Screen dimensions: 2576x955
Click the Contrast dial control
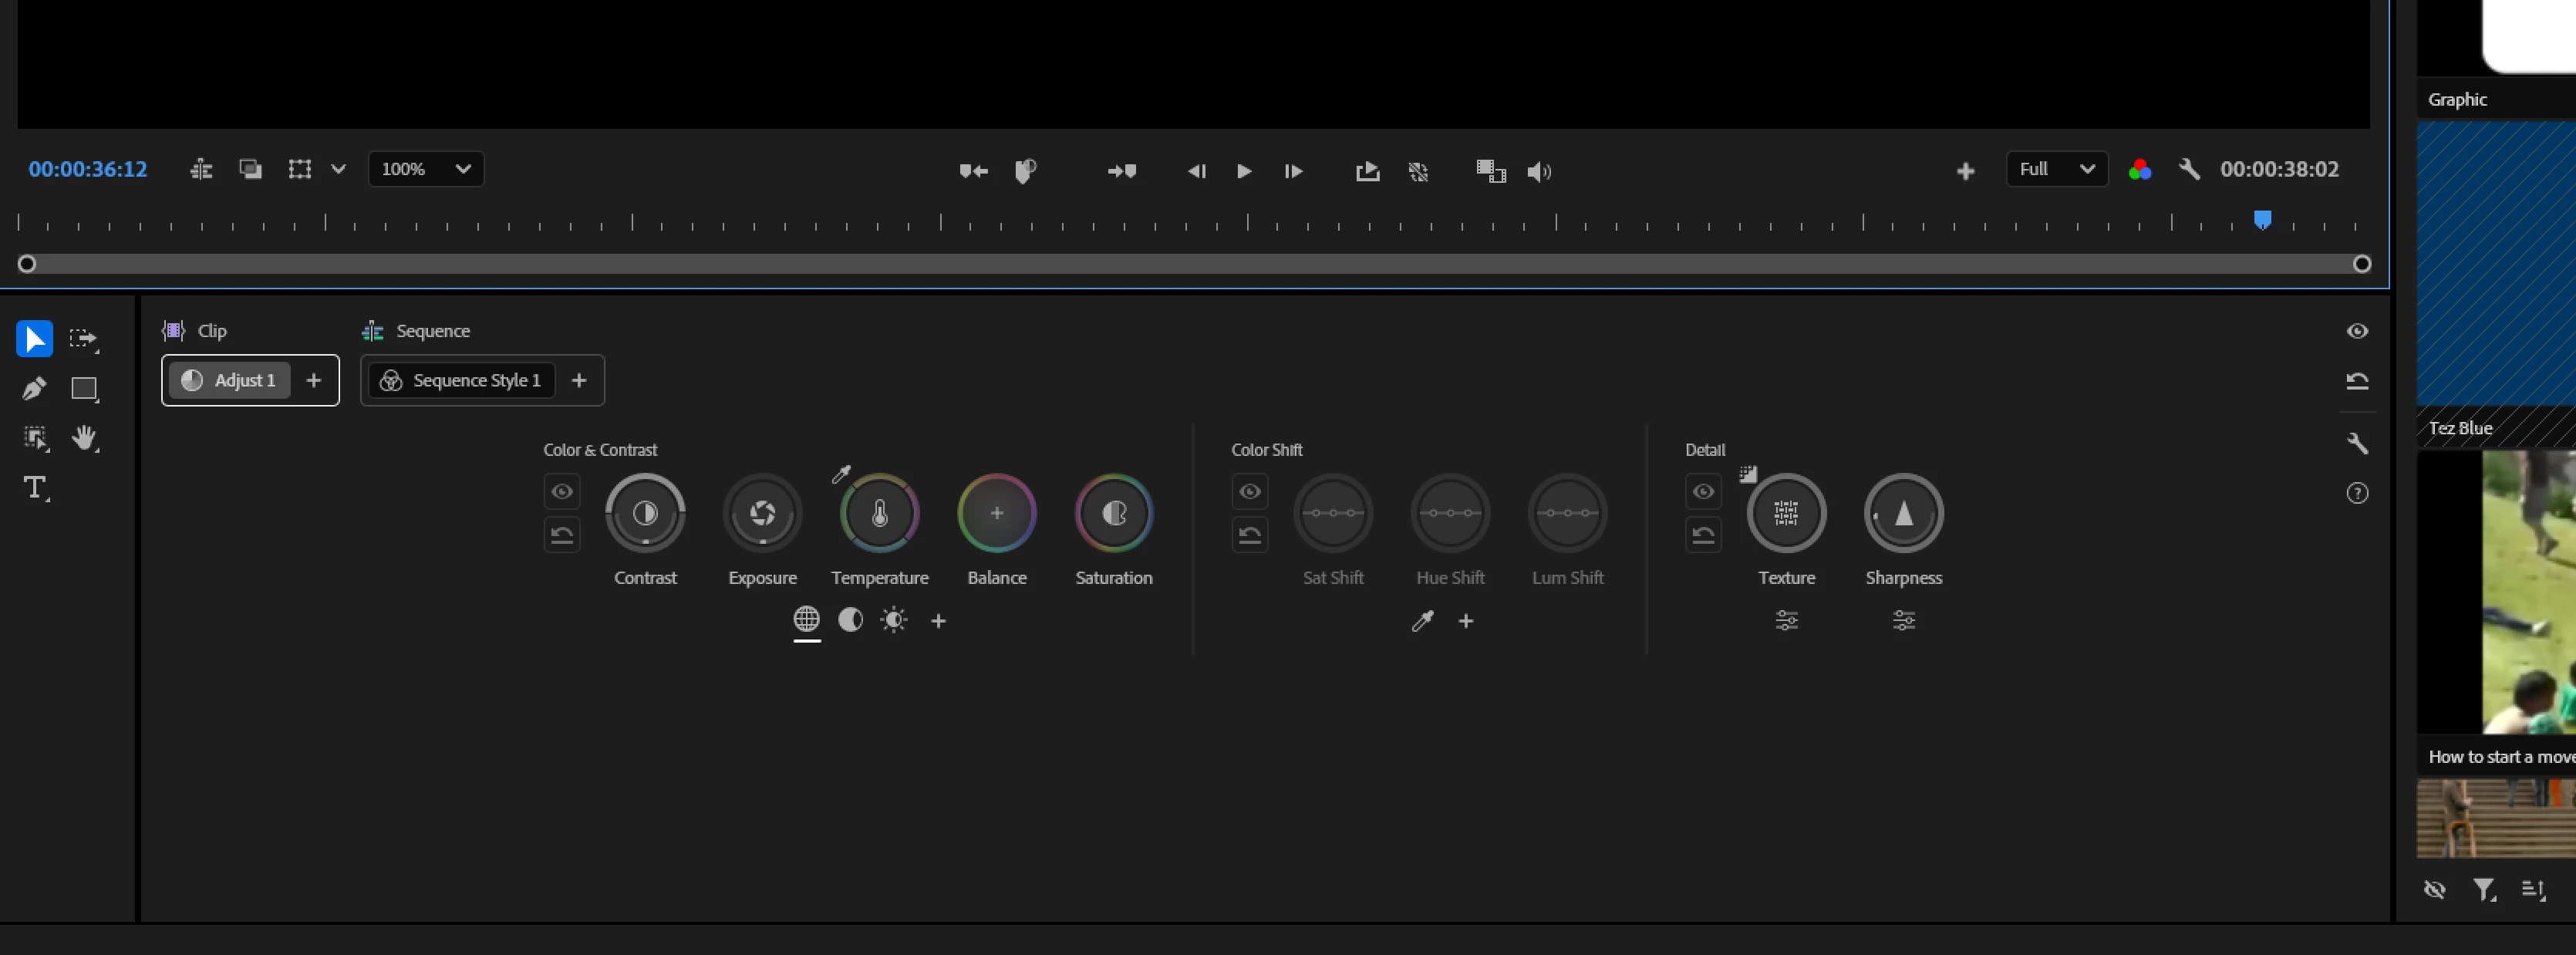[645, 513]
